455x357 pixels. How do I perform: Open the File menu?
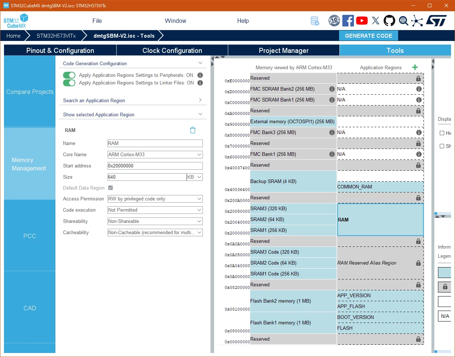click(x=97, y=21)
